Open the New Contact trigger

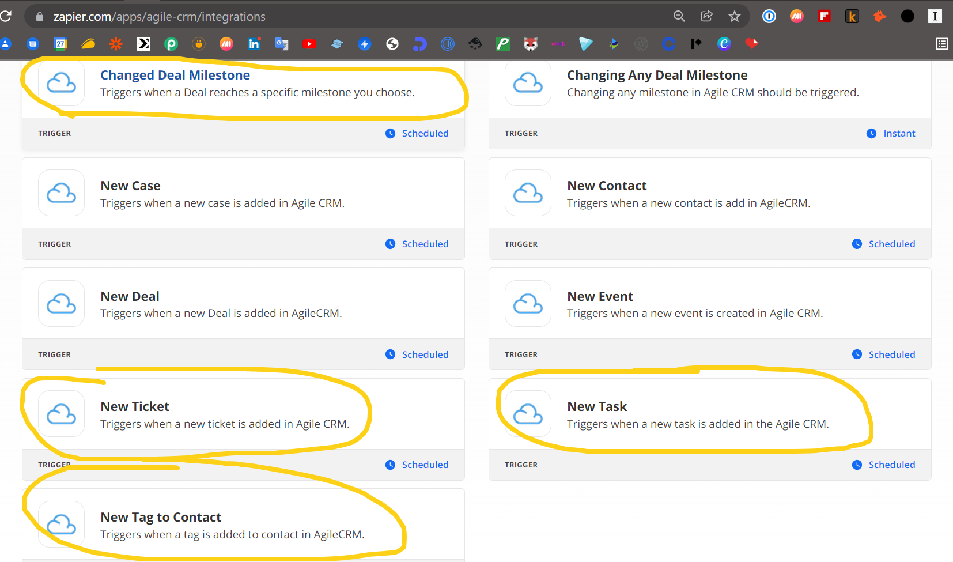607,186
